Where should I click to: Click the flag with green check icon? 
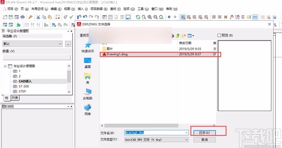point(54,25)
